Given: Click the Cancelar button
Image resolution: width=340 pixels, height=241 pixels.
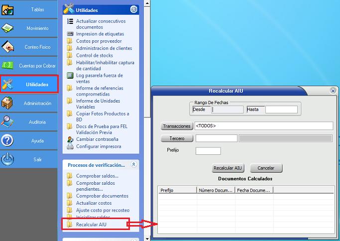Looking at the screenshot, I should tap(266, 168).
